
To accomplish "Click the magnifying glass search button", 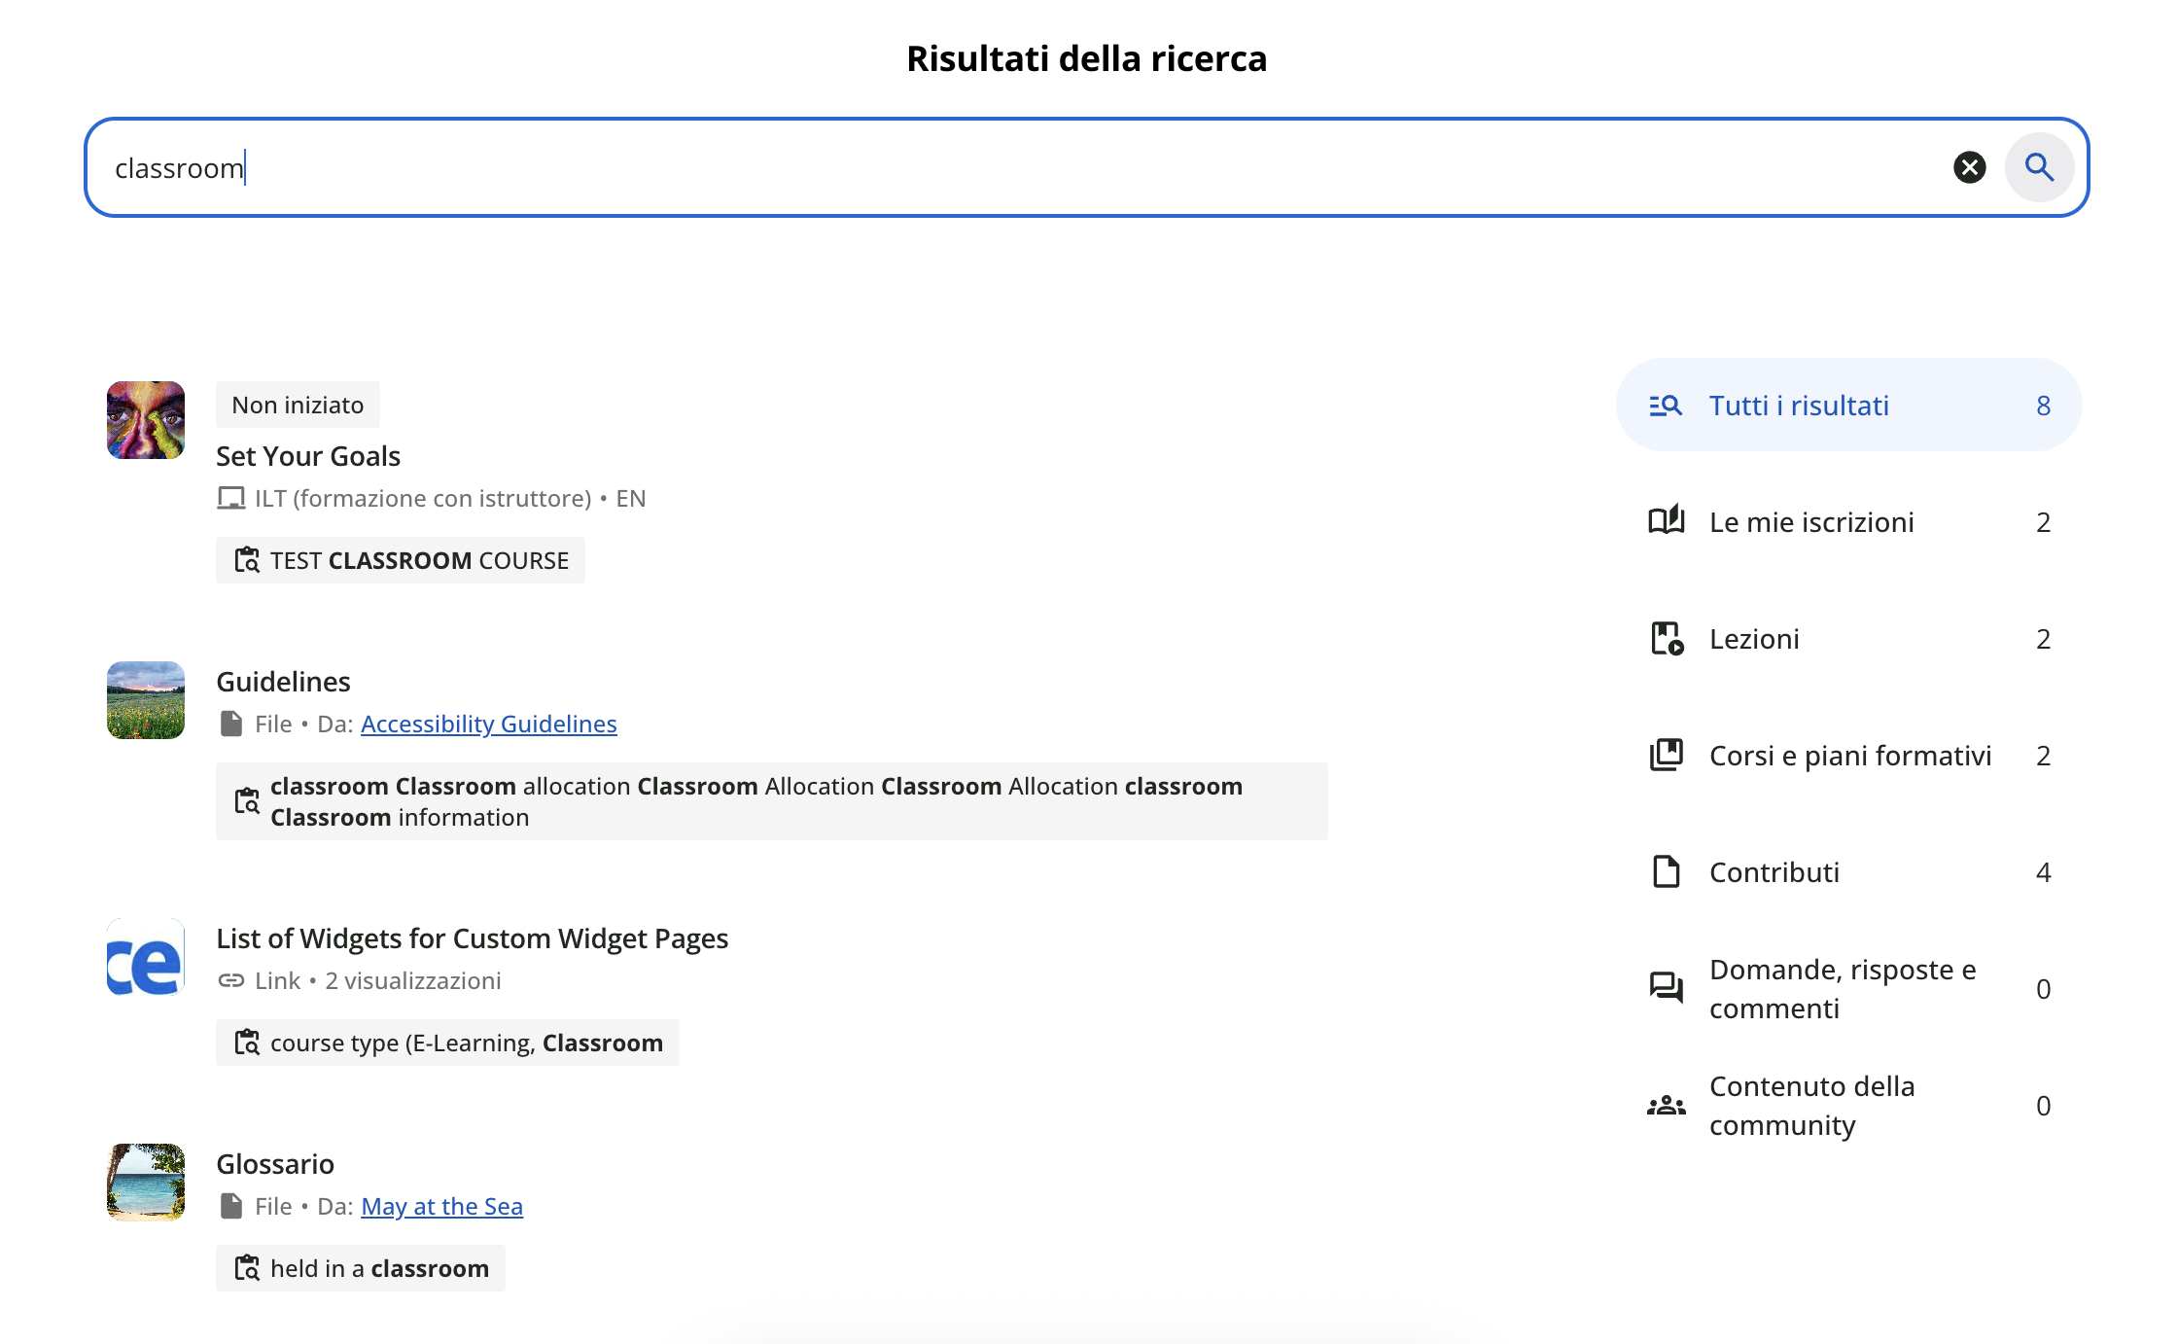I will point(2039,167).
